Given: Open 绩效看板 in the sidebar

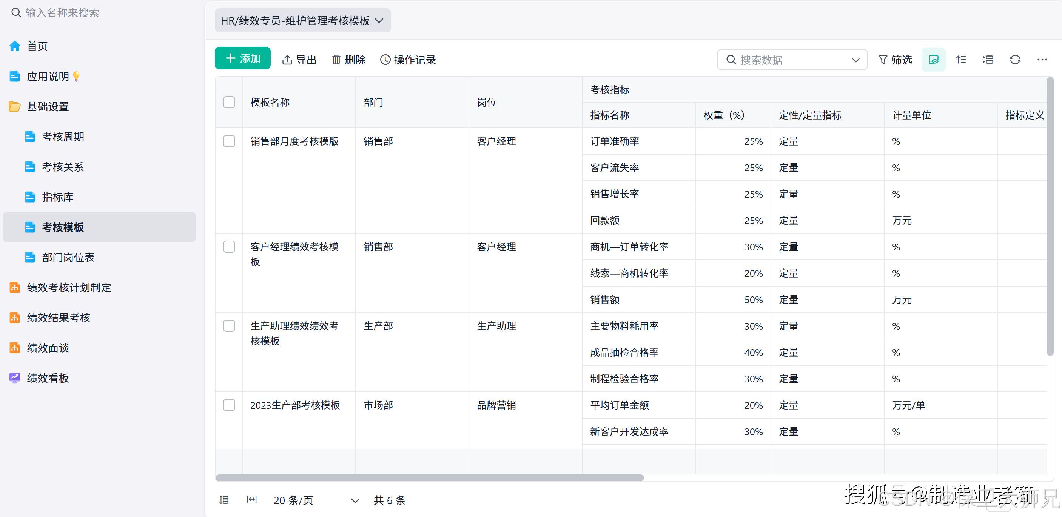Looking at the screenshot, I should (99, 378).
